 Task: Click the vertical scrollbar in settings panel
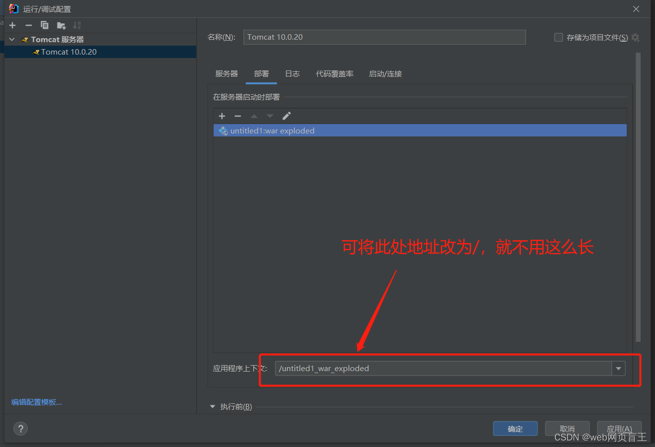pos(638,197)
